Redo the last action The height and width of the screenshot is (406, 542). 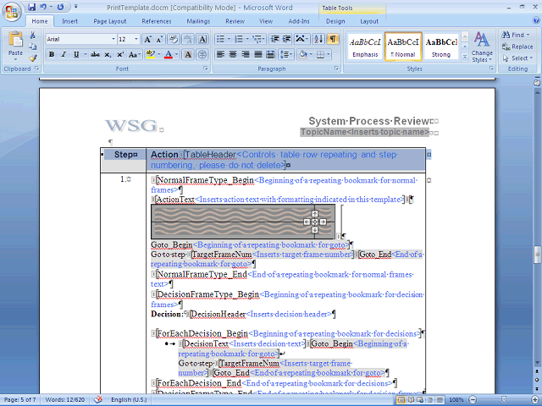60,7
